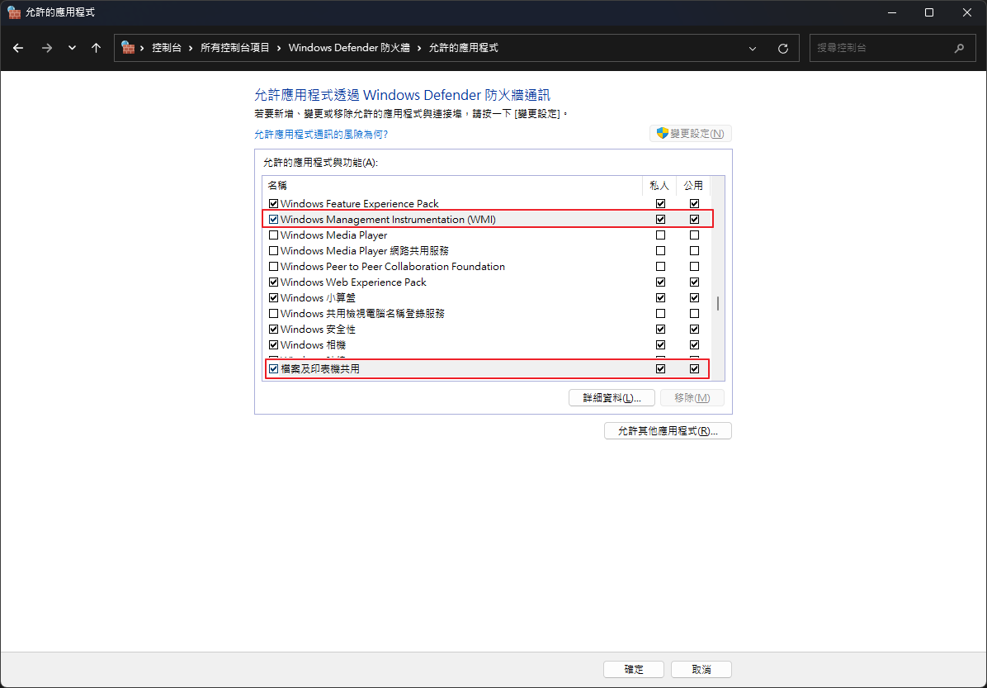Confirm with the 確定 button
This screenshot has height=688, width=987.
(633, 669)
